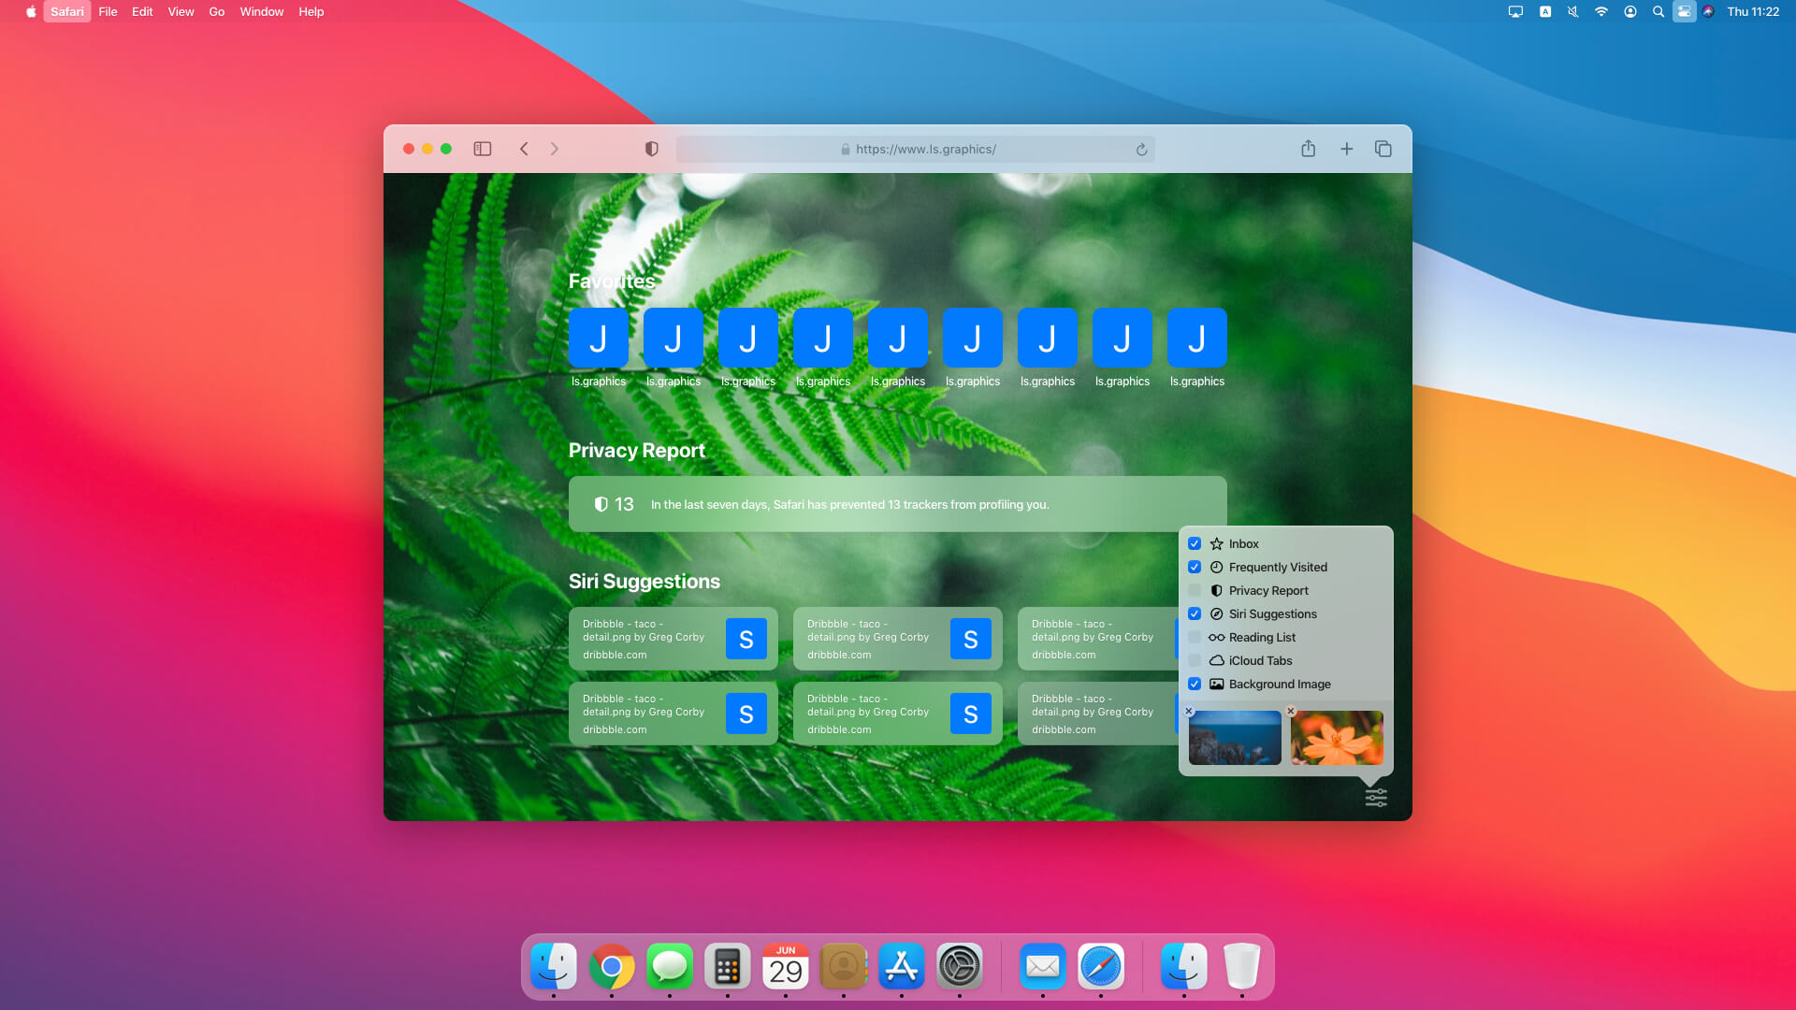The width and height of the screenshot is (1796, 1010).
Task: Go back with the back arrow
Action: tap(524, 149)
